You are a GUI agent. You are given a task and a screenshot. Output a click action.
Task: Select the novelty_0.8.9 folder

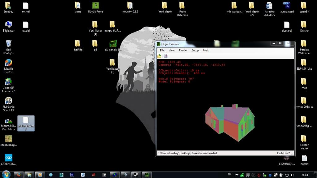point(130,7)
